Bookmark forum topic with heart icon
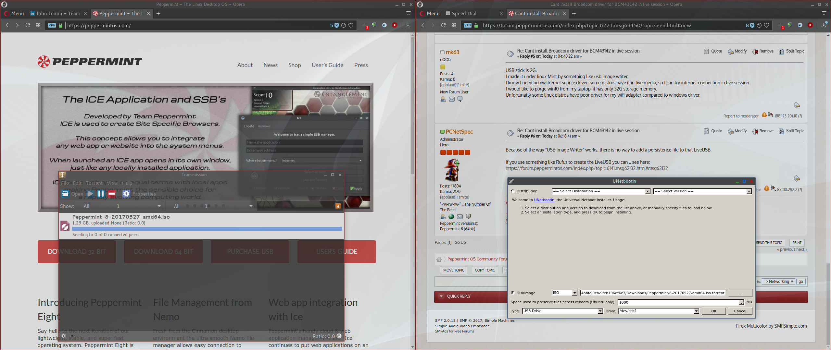The height and width of the screenshot is (350, 831). [767, 25]
